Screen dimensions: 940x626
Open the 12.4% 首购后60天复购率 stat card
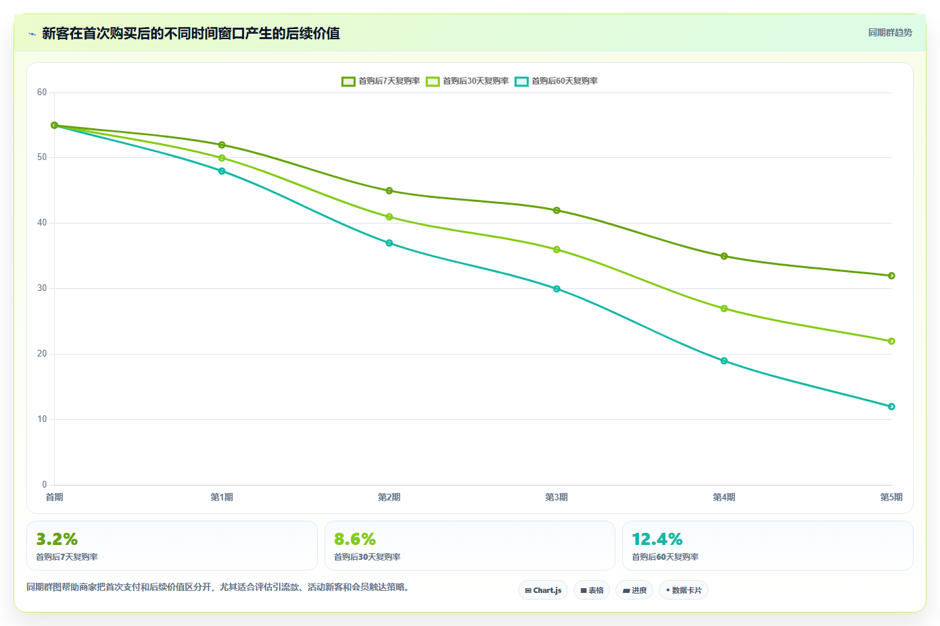[768, 546]
